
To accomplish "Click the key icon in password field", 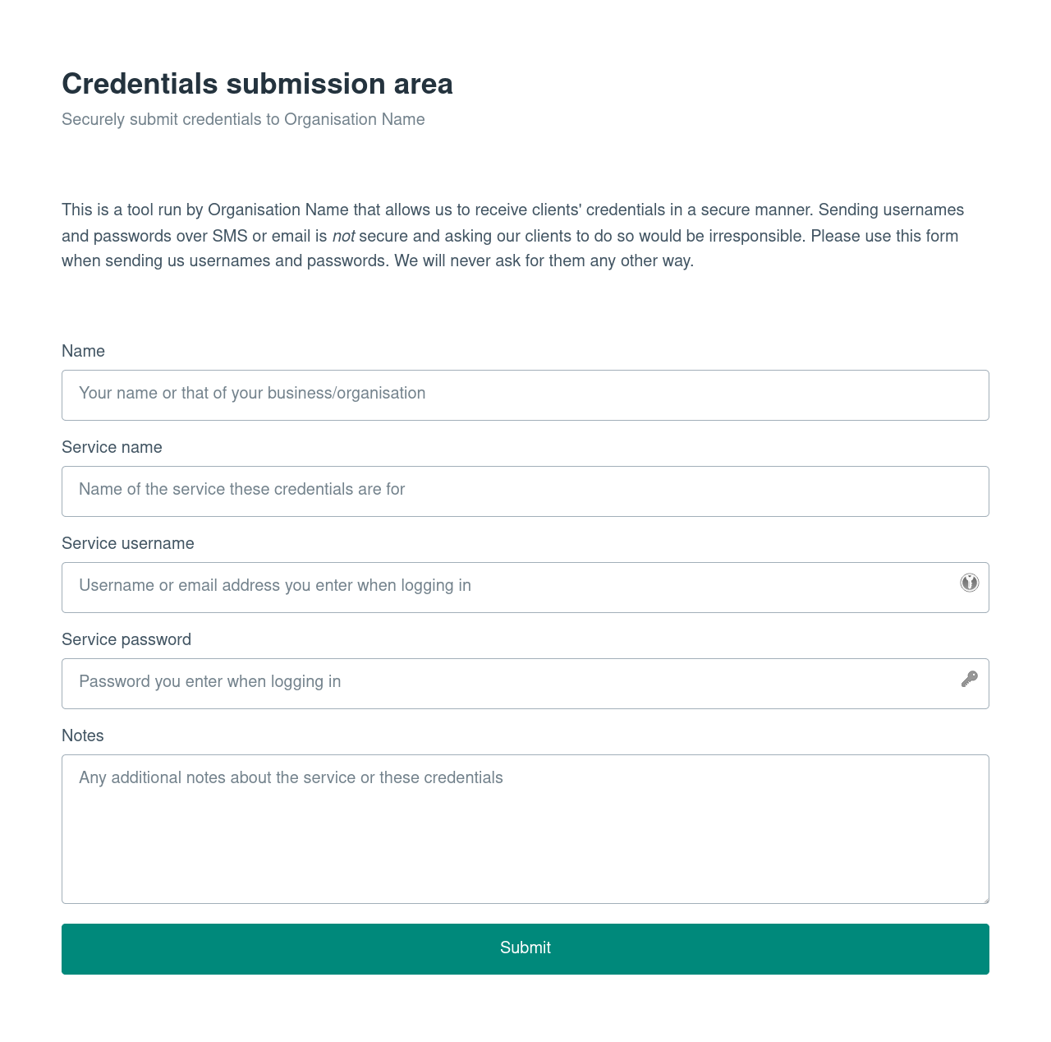I will [x=970, y=679].
